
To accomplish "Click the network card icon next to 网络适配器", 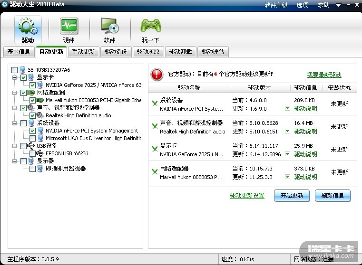I will coord(31,93).
